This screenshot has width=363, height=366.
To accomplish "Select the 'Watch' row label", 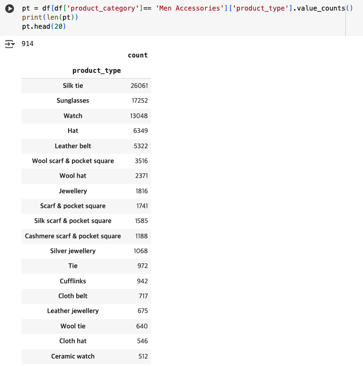I will click(73, 116).
